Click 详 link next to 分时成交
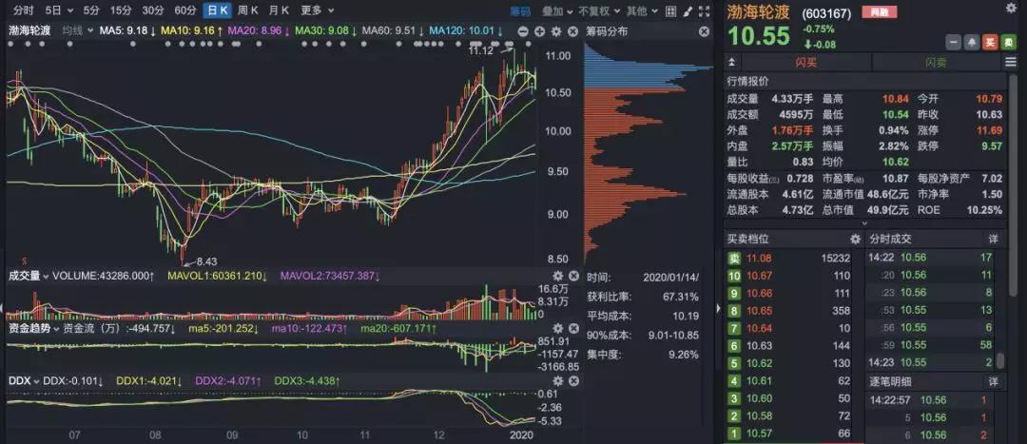This screenshot has height=444, width=1027. click(x=994, y=239)
